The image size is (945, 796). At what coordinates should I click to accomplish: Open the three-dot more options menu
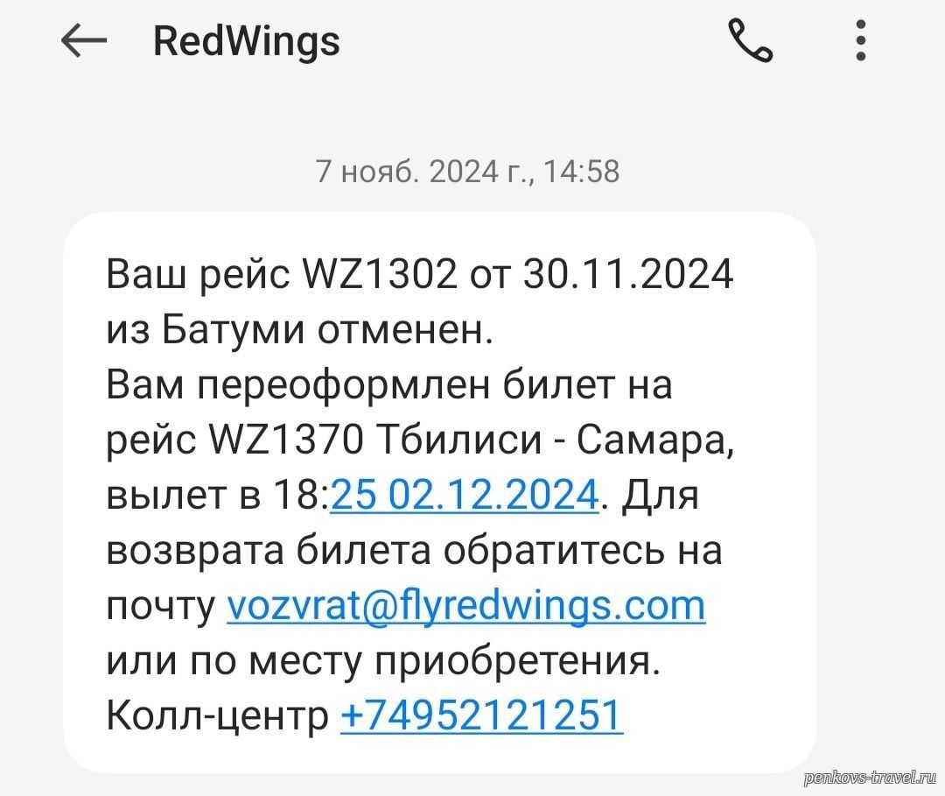coord(861,40)
